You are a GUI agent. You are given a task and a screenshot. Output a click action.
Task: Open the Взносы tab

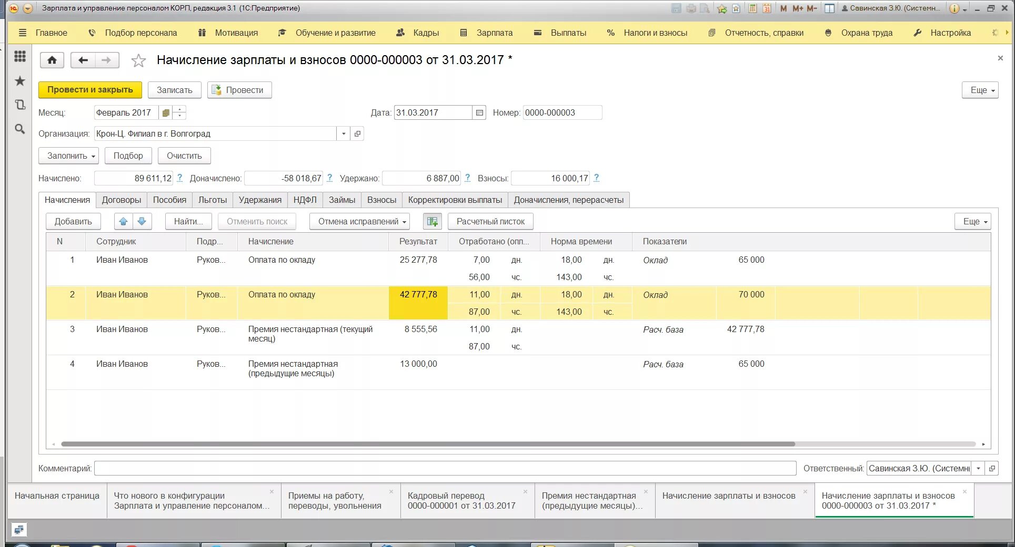pyautogui.click(x=381, y=200)
